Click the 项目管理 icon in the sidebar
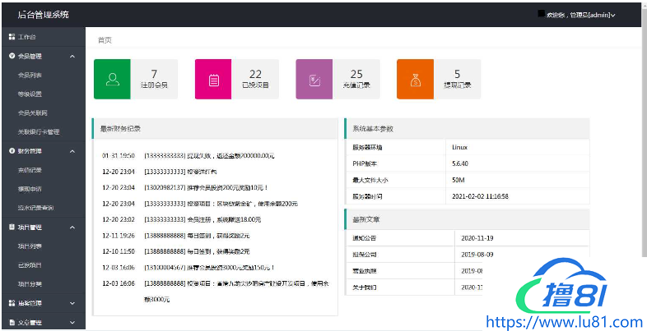 pyautogui.click(x=11, y=227)
